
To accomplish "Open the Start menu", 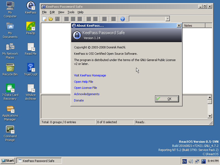I will click(x=7, y=161).
